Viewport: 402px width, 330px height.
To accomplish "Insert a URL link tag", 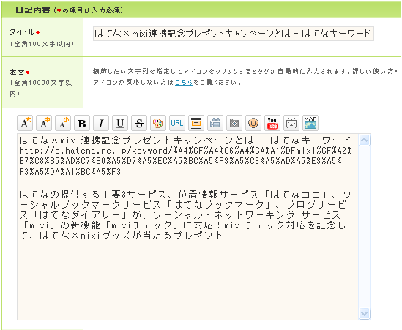I will click(177, 123).
